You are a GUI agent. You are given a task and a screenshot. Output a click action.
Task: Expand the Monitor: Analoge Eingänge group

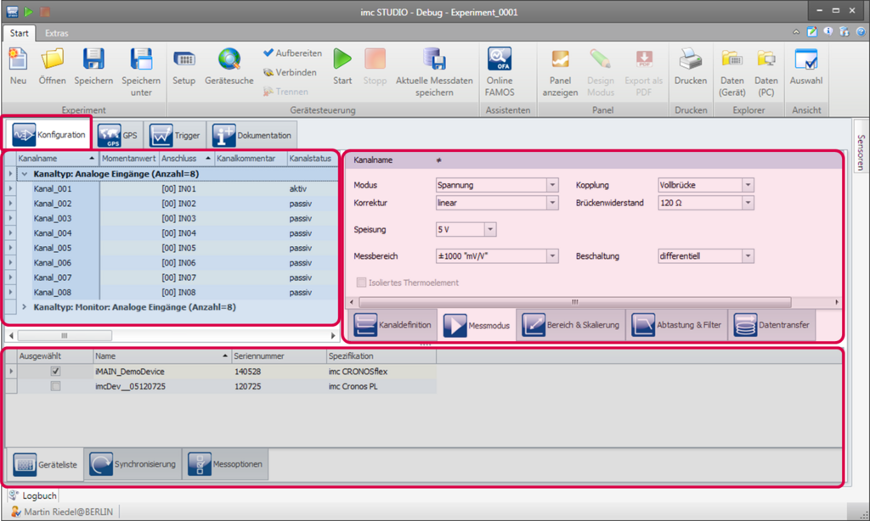pos(24,307)
